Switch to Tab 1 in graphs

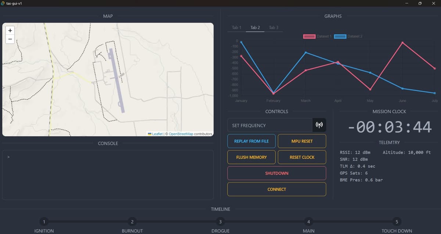pos(237,28)
